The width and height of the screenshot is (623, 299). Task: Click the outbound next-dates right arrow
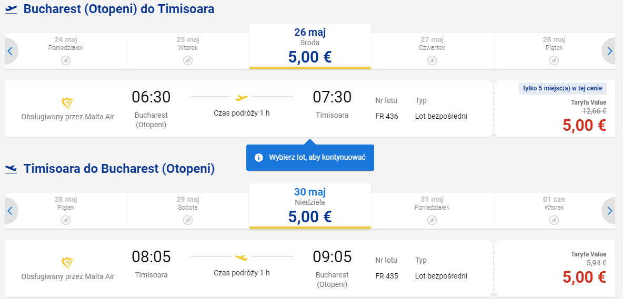coord(609,51)
